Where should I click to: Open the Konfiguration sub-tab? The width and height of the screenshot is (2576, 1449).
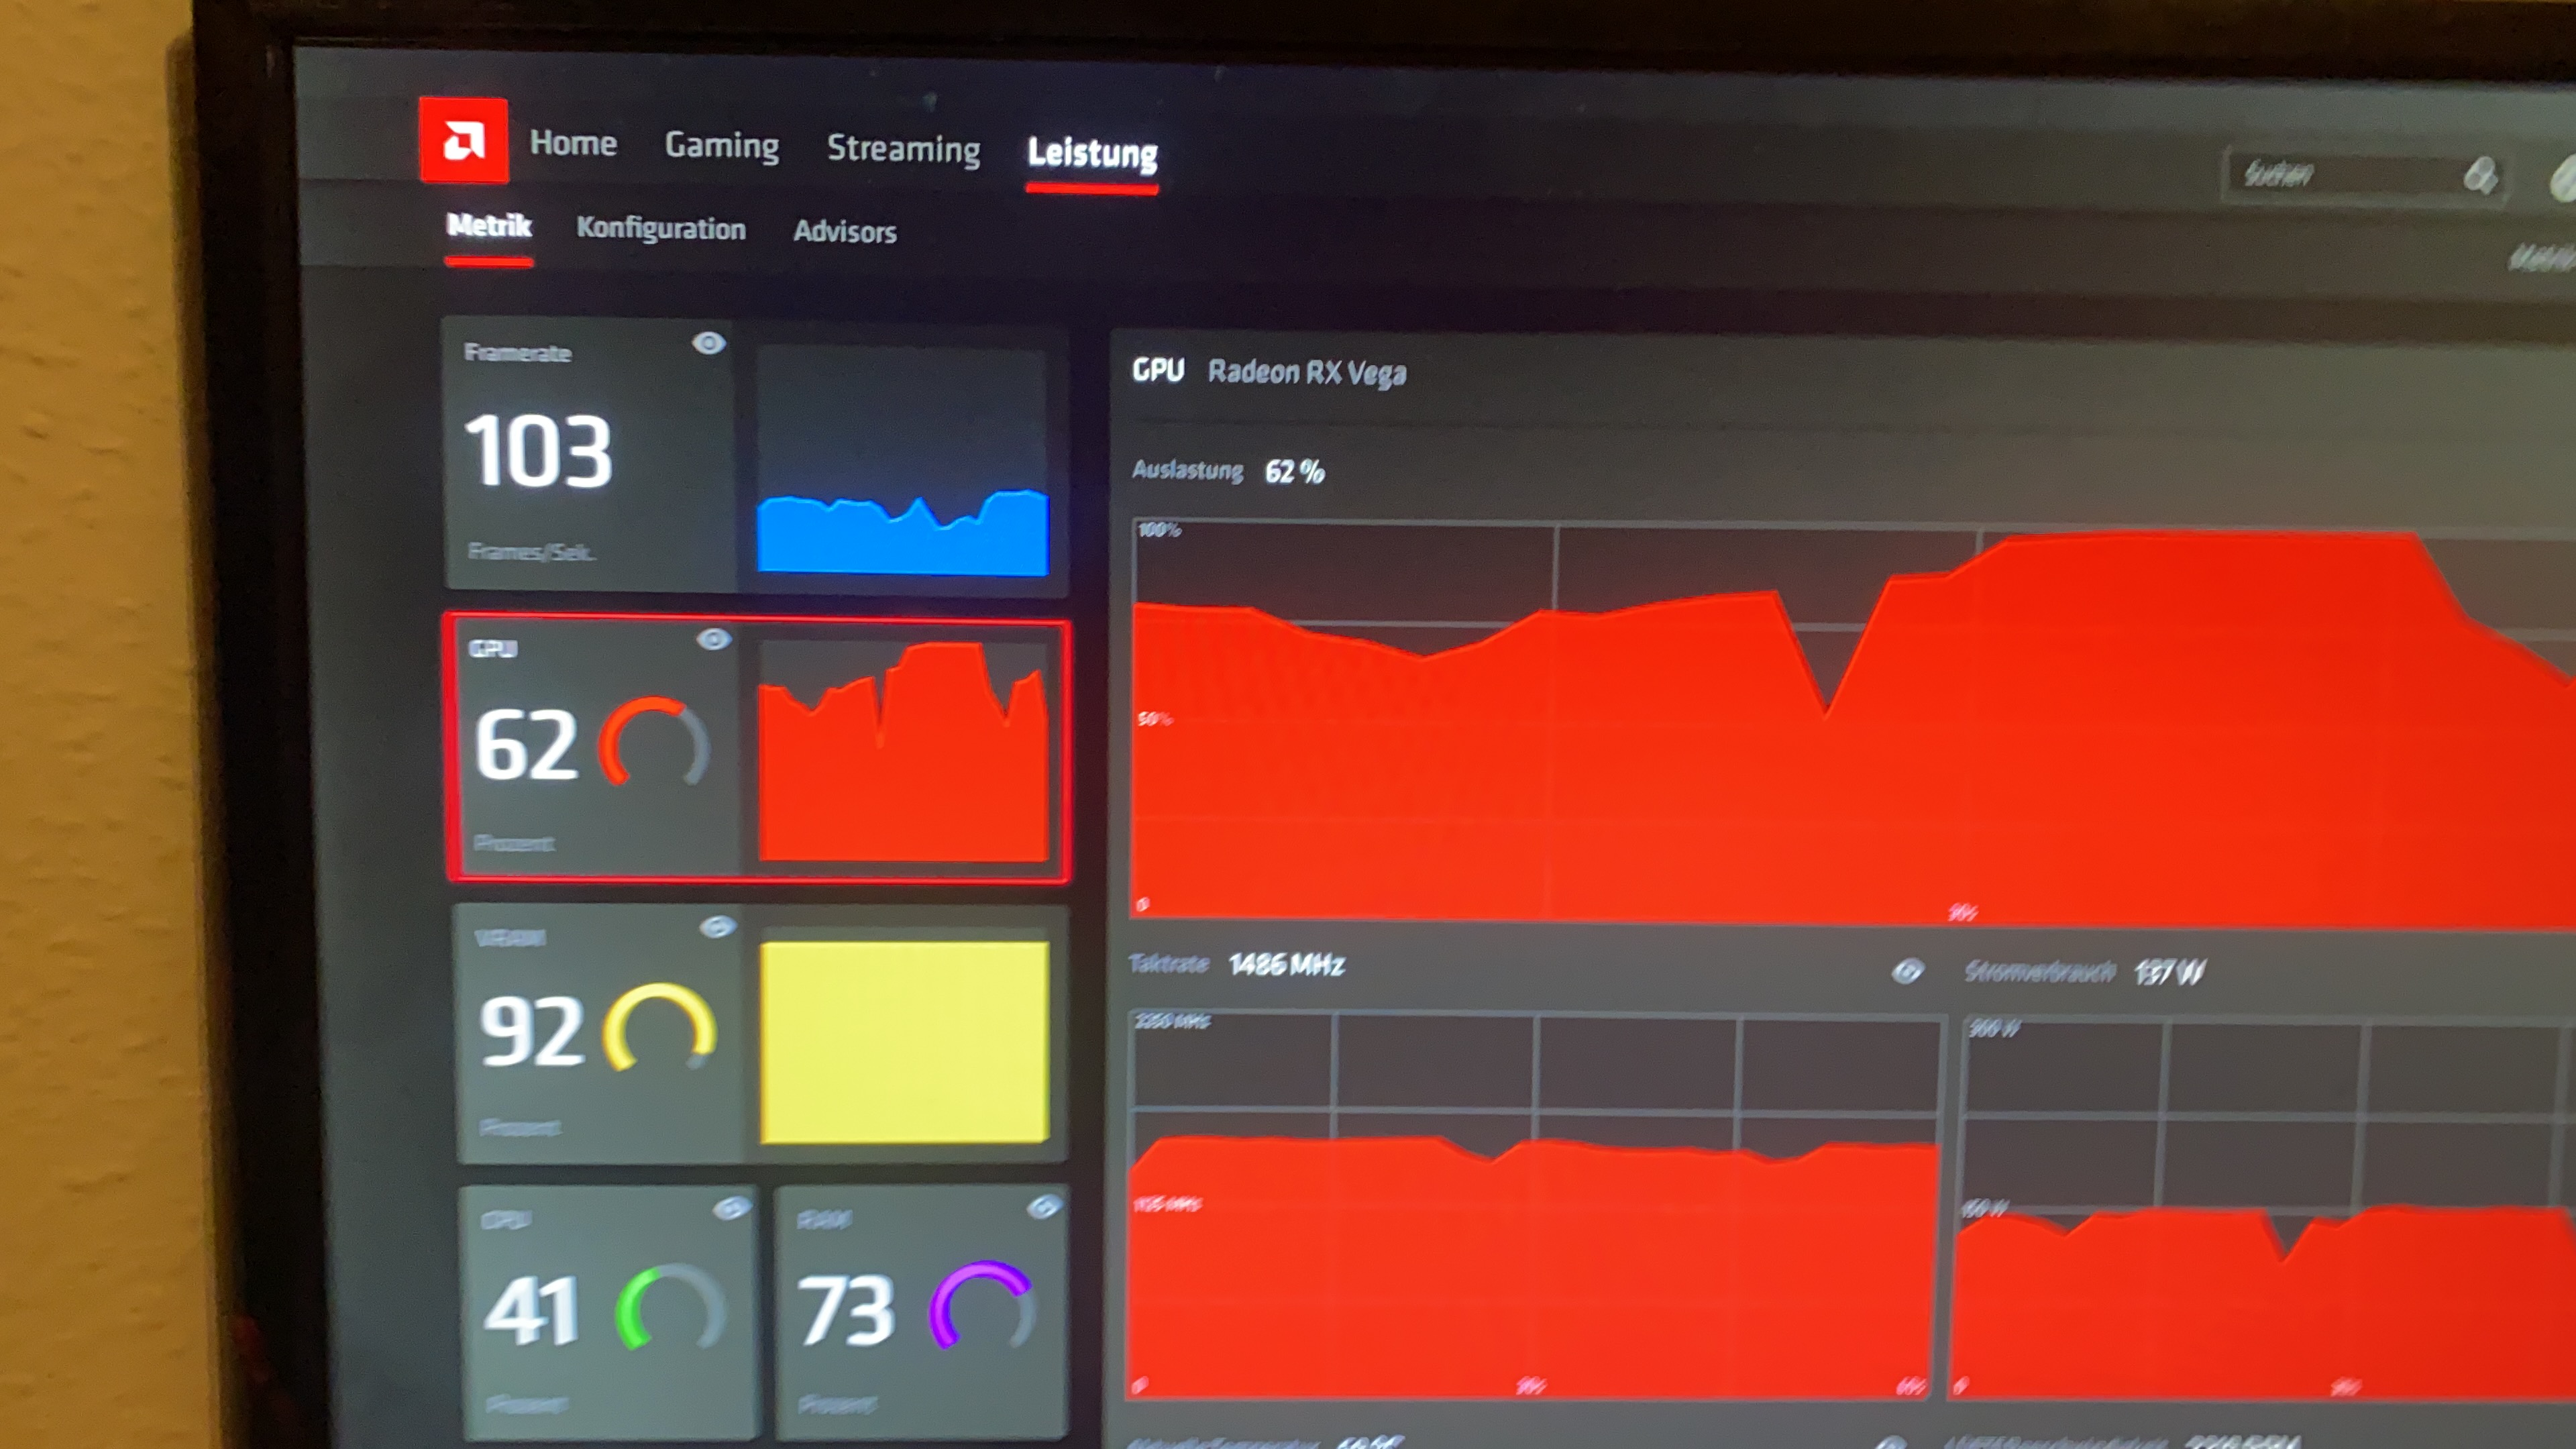click(x=661, y=229)
